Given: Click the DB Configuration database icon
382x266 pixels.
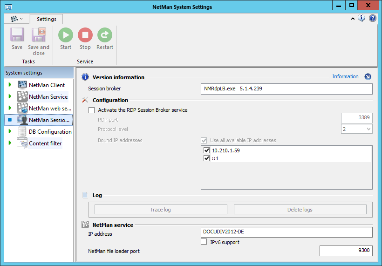Looking at the screenshot, I should click(x=22, y=131).
